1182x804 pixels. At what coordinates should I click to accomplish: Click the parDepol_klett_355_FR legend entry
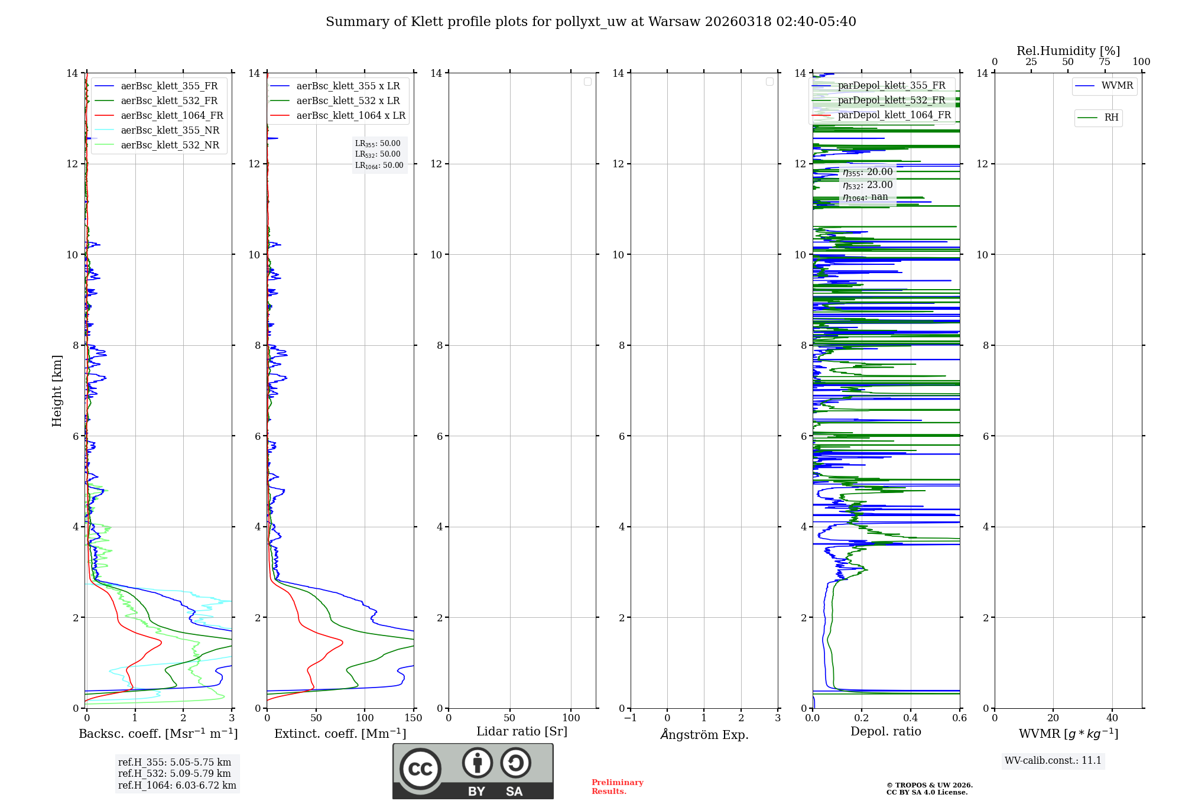891,86
